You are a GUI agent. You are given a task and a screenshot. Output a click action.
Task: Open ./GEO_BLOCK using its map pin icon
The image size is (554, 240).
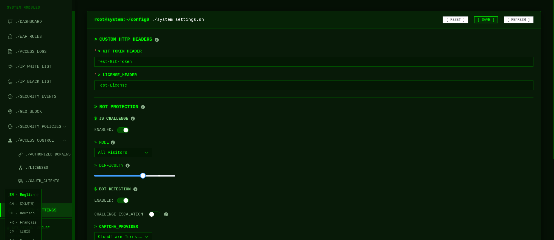[x=10, y=111]
